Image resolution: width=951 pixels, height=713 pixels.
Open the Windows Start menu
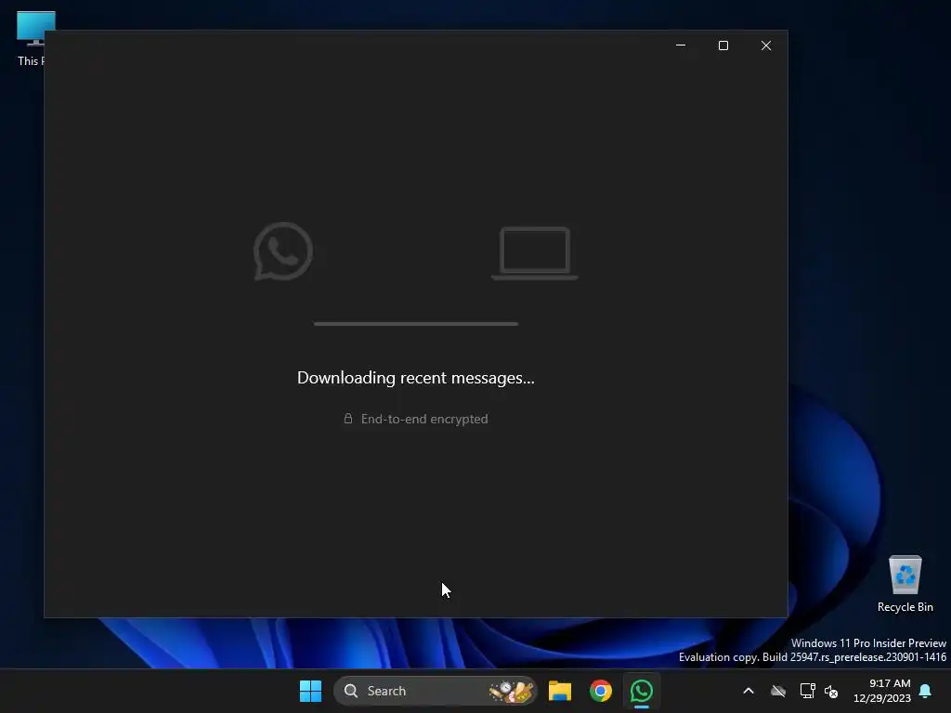(310, 691)
